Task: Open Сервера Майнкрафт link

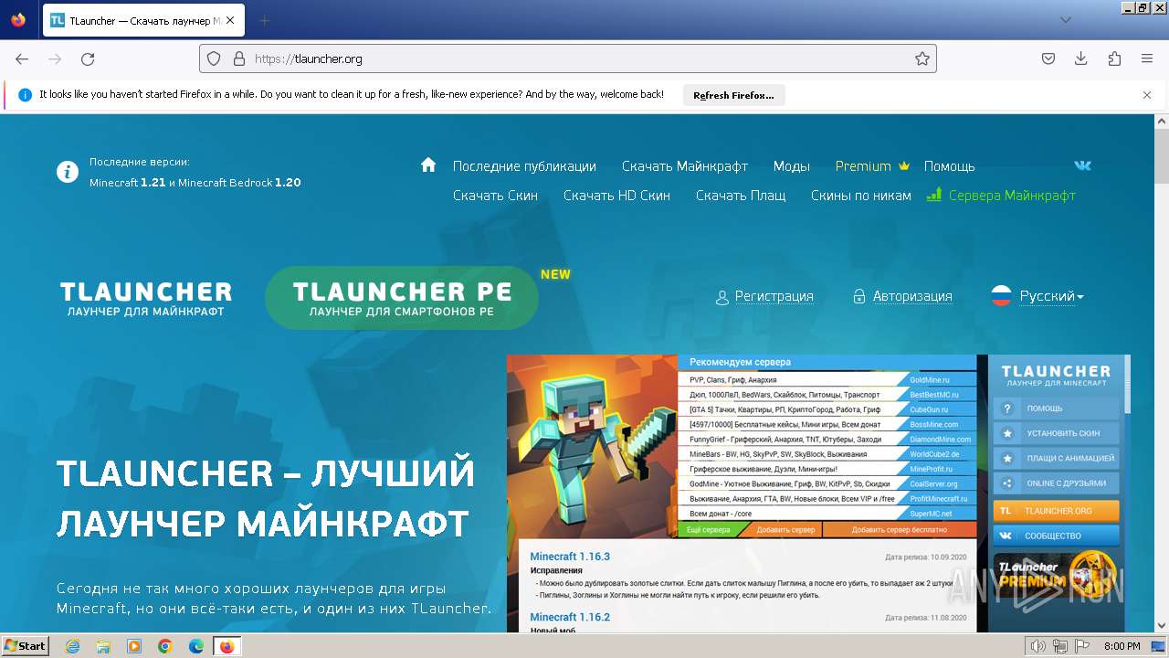Action: click(x=1012, y=196)
